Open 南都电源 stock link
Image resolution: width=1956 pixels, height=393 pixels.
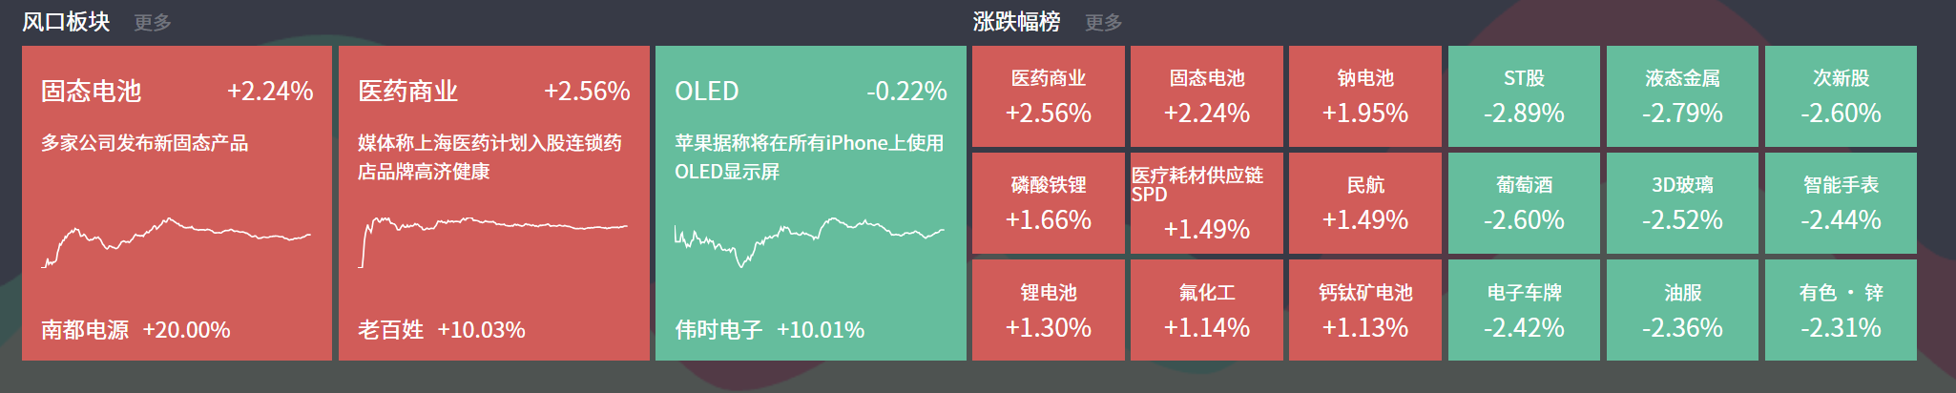point(85,330)
